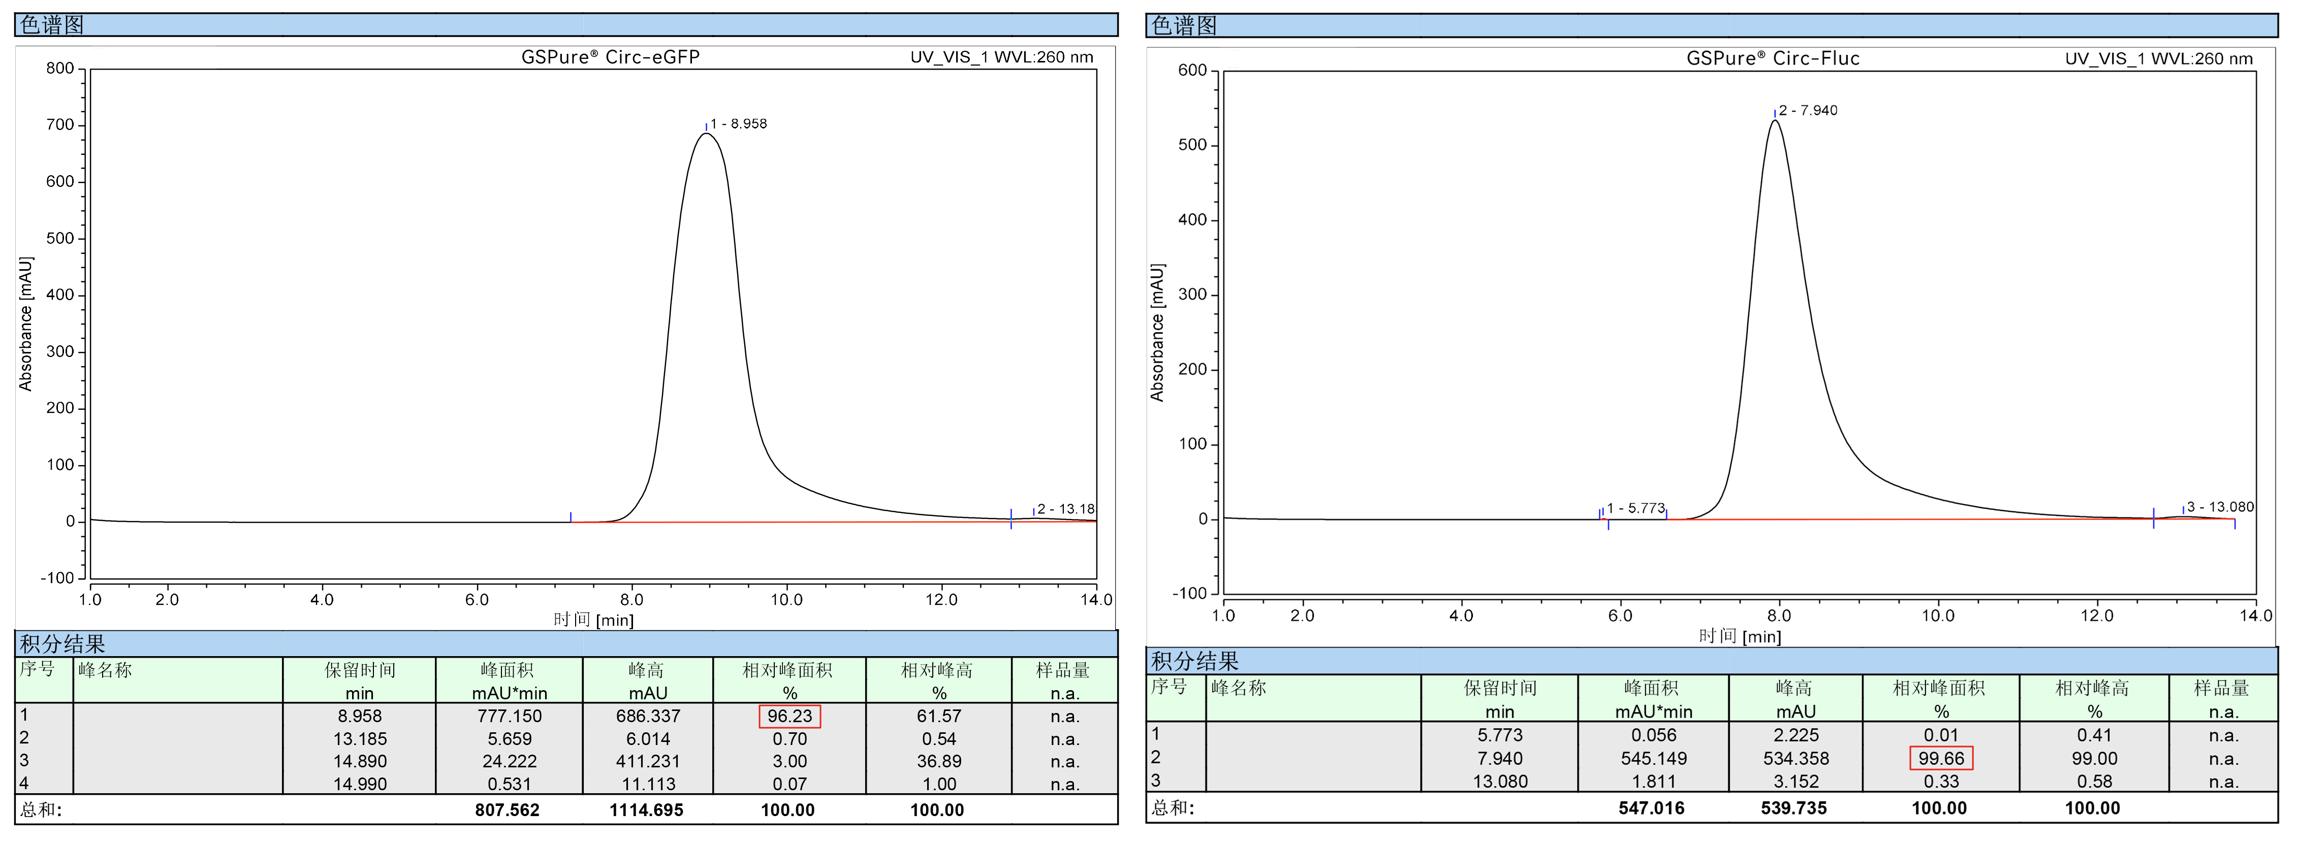Viewport: 2304px width, 842px height.
Task: Click total area value 807.562
Action: coord(507,811)
